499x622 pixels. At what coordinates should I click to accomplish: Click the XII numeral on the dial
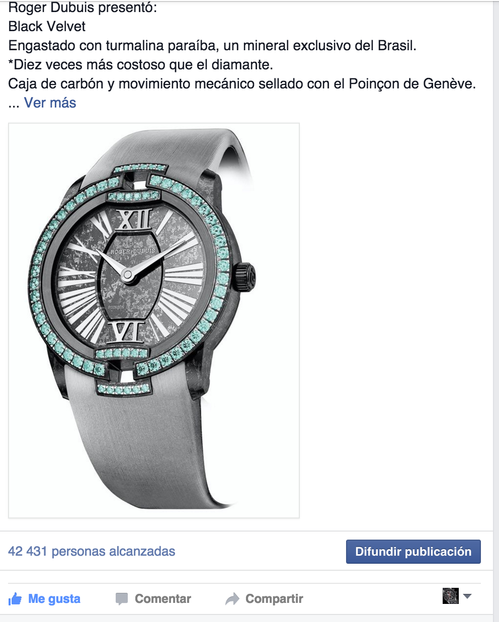(134, 220)
